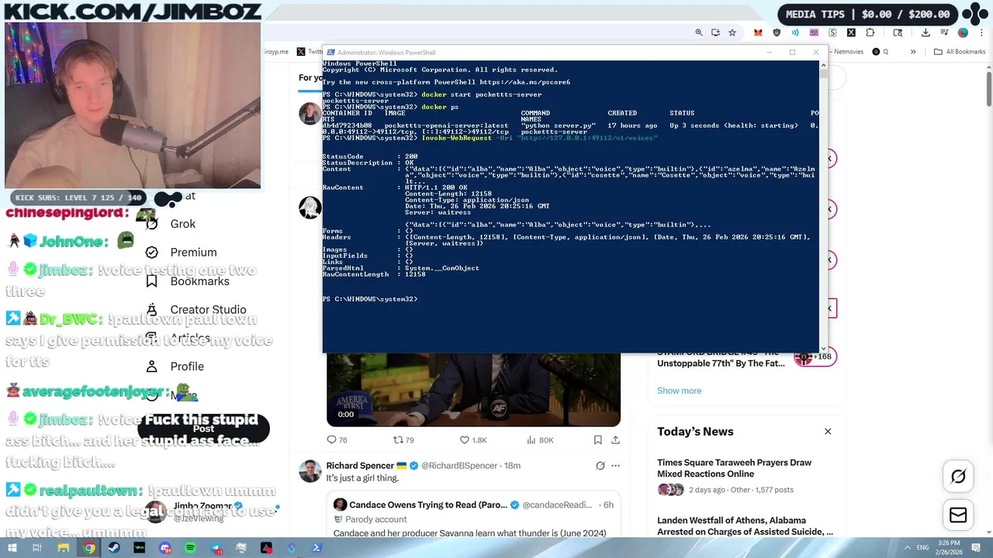The width and height of the screenshot is (993, 558).
Task: Repost the post with 79 reposts
Action: pyautogui.click(x=403, y=440)
